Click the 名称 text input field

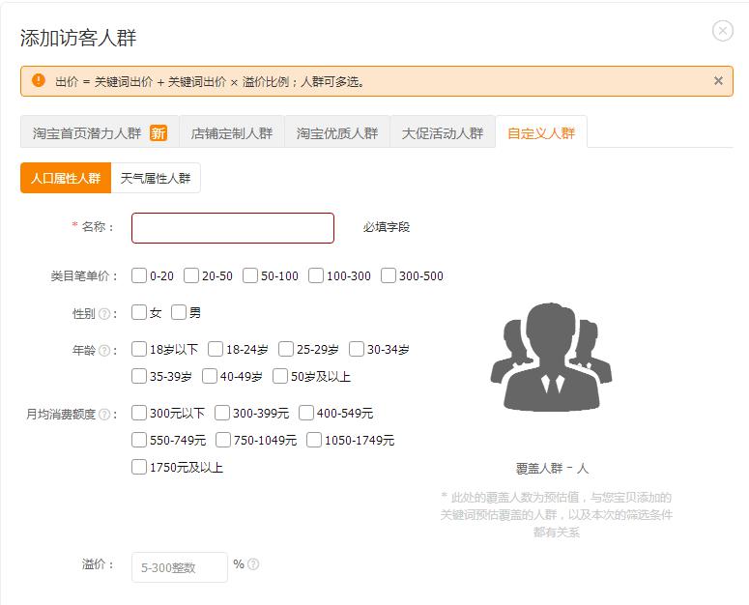(x=233, y=228)
